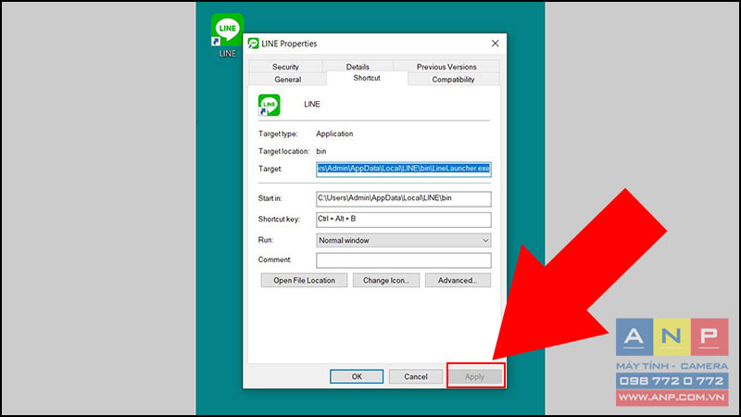Select the Shortcut tab

367,78
